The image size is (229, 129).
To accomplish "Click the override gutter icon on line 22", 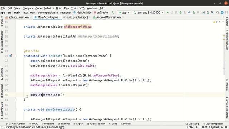I will [10, 56].
